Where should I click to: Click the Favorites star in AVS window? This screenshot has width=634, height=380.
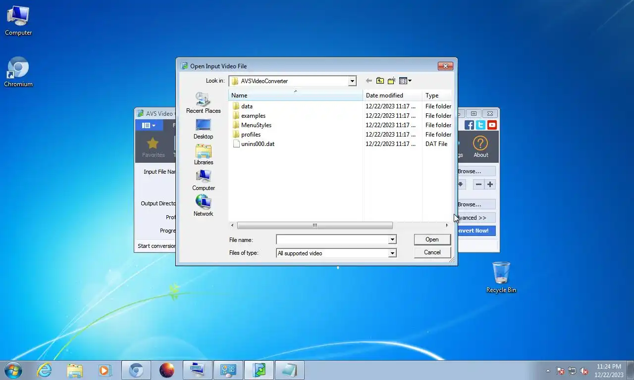pos(153,147)
